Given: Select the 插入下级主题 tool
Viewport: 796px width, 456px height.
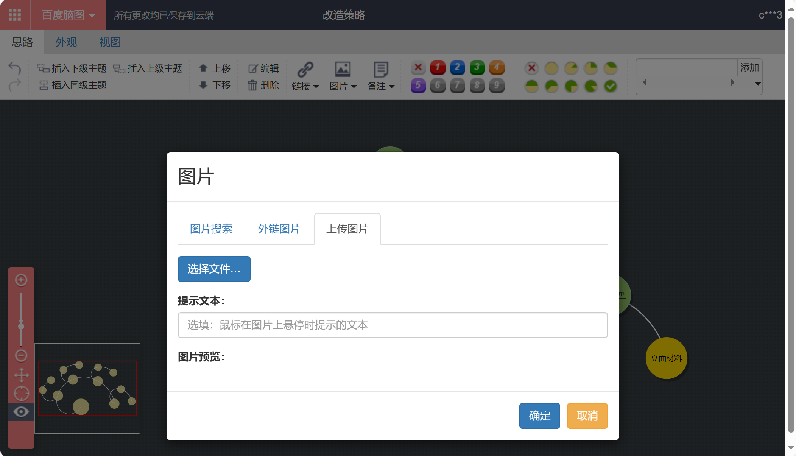Looking at the screenshot, I should tap(73, 68).
